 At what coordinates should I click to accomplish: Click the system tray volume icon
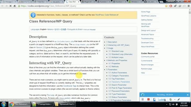(173, 104)
